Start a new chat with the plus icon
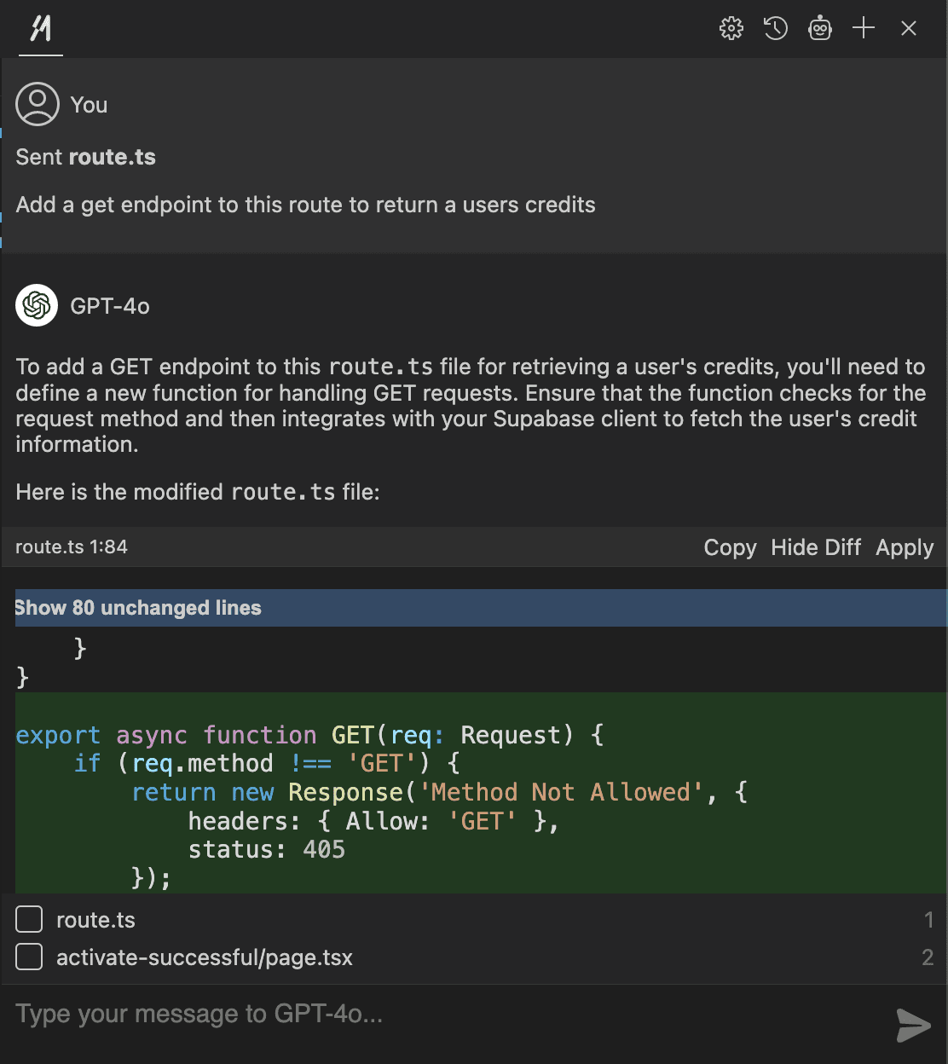 [x=864, y=28]
